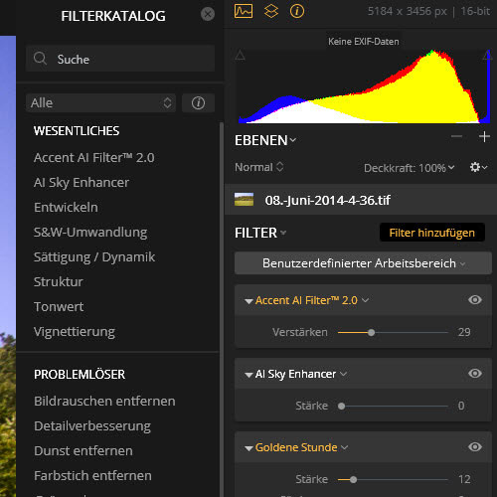Select layer 08.-Juni-2014-4-36.tif thumbnail
Image resolution: width=497 pixels, height=497 pixels.
[244, 200]
